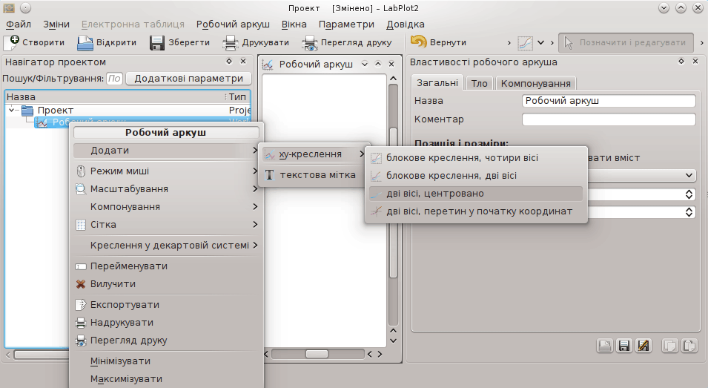Image resolution: width=708 pixels, height=388 pixels.
Task: Click the Назва text field in properties
Action: pos(608,101)
